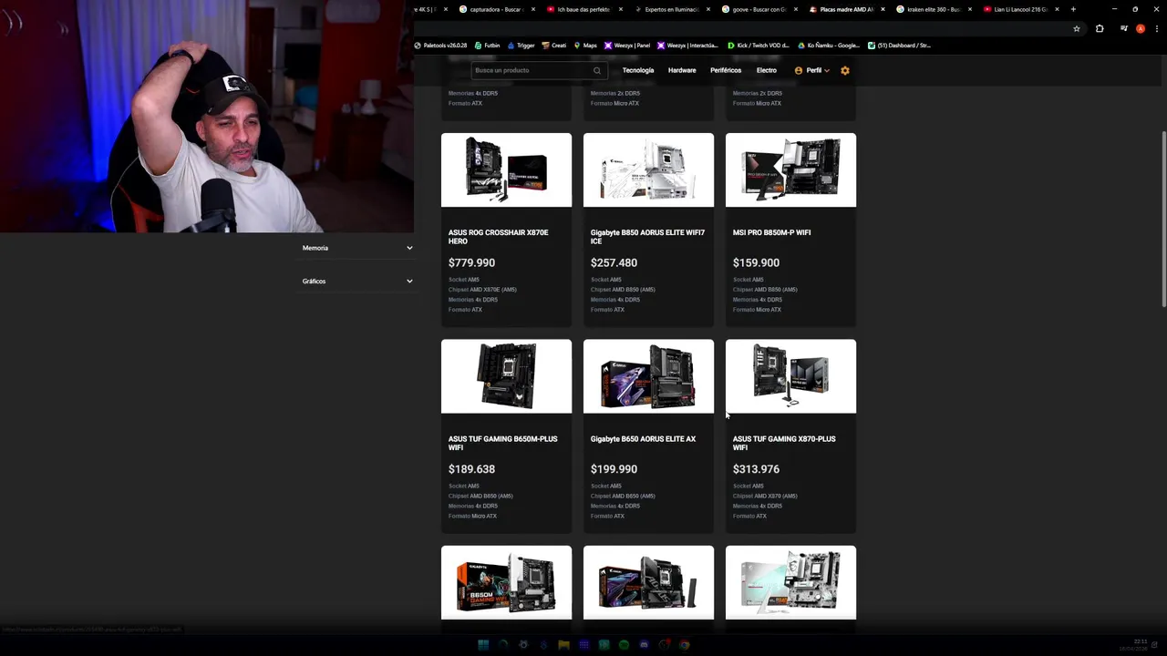Open the Tecnología menu
Image resolution: width=1167 pixels, height=656 pixels.
point(638,70)
